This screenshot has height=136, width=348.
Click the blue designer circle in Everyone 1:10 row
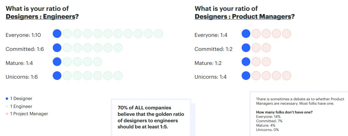tap(57, 34)
